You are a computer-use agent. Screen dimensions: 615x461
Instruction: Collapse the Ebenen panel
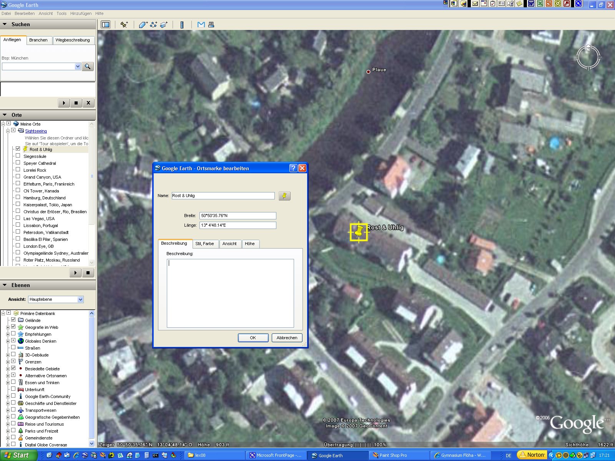pyautogui.click(x=5, y=285)
